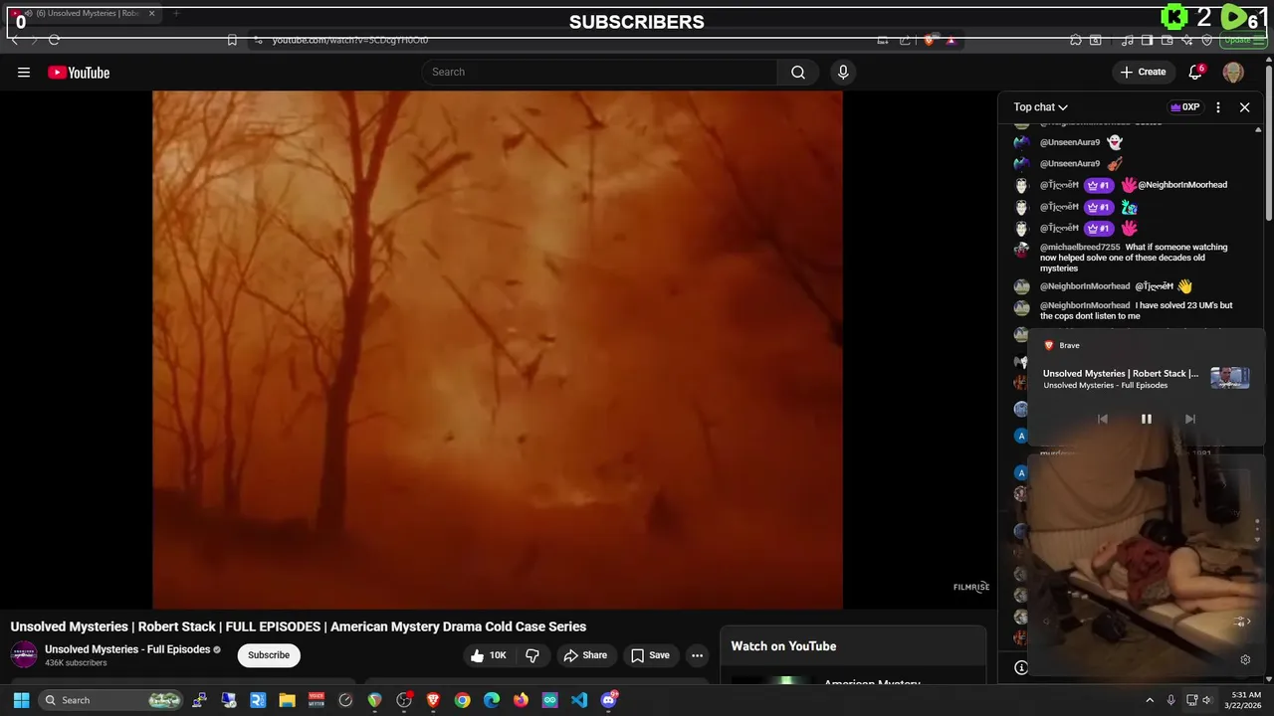Open the playlist music note icon
Viewport: 1274px width, 716px height.
[x=1127, y=40]
